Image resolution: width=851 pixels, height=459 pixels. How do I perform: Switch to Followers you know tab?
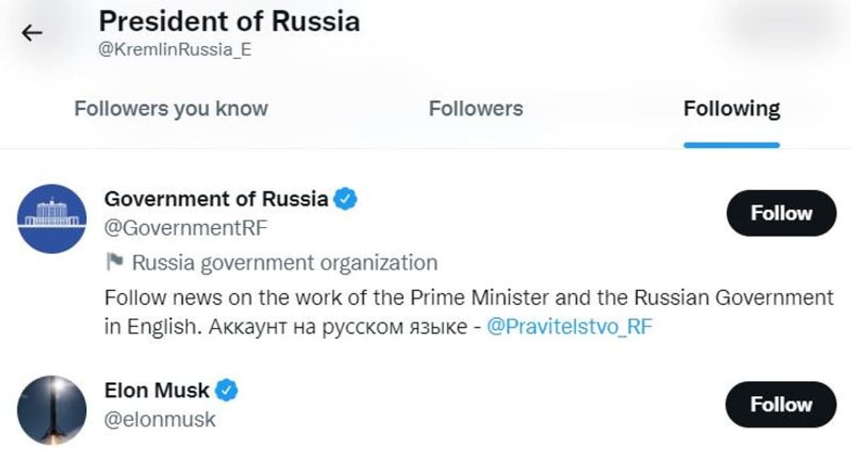coord(171,108)
